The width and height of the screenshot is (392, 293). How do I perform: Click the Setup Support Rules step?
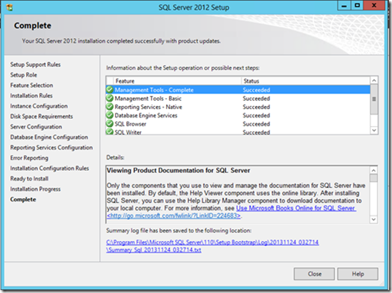click(35, 64)
